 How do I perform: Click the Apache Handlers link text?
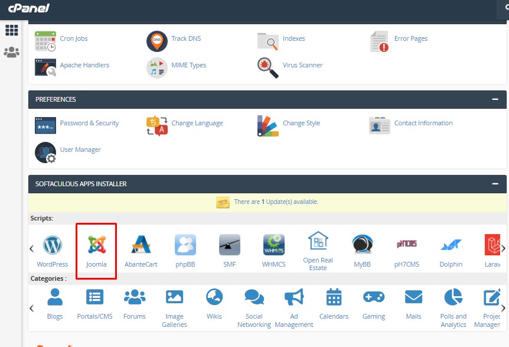pyautogui.click(x=84, y=65)
